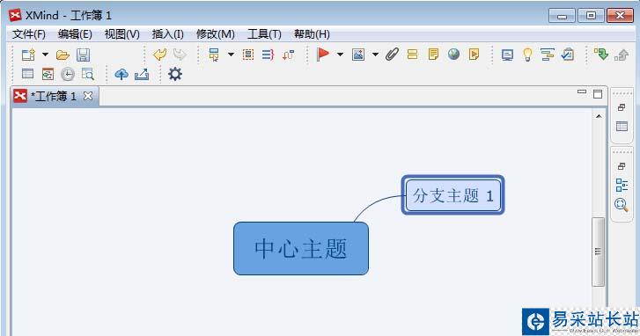Image resolution: width=640 pixels, height=336 pixels.
Task: Start presentation mode with monitor icon
Action: [x=507, y=55]
